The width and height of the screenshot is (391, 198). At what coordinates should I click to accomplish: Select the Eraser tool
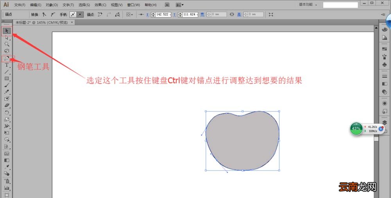pyautogui.click(x=7, y=105)
